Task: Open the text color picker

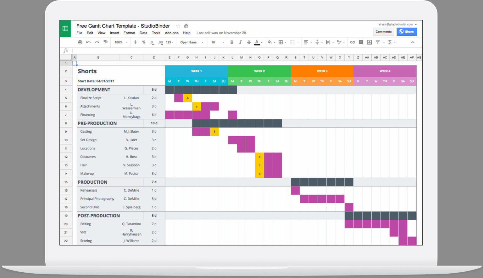Action: (257, 42)
